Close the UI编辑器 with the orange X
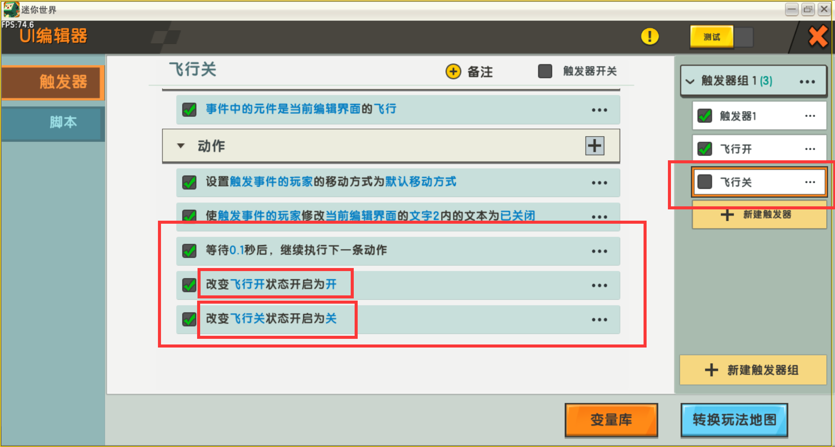Screen dimensions: 835x447 point(818,36)
